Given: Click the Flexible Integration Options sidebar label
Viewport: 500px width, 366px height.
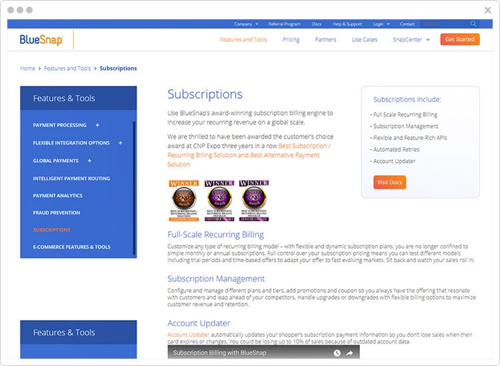Looking at the screenshot, I should 71,143.
